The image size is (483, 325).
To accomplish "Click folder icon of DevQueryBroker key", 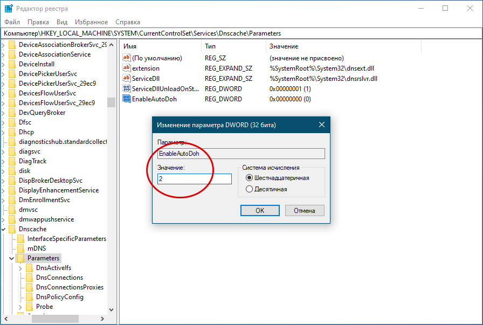I will (x=12, y=113).
